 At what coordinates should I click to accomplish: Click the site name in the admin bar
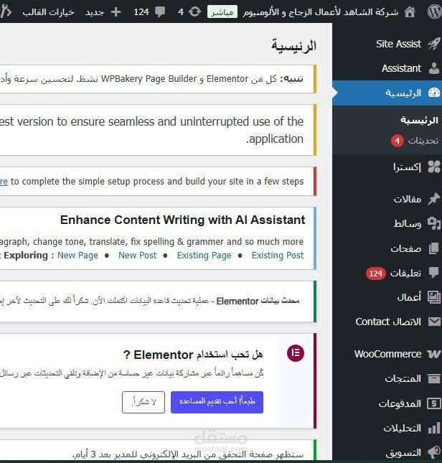point(321,12)
